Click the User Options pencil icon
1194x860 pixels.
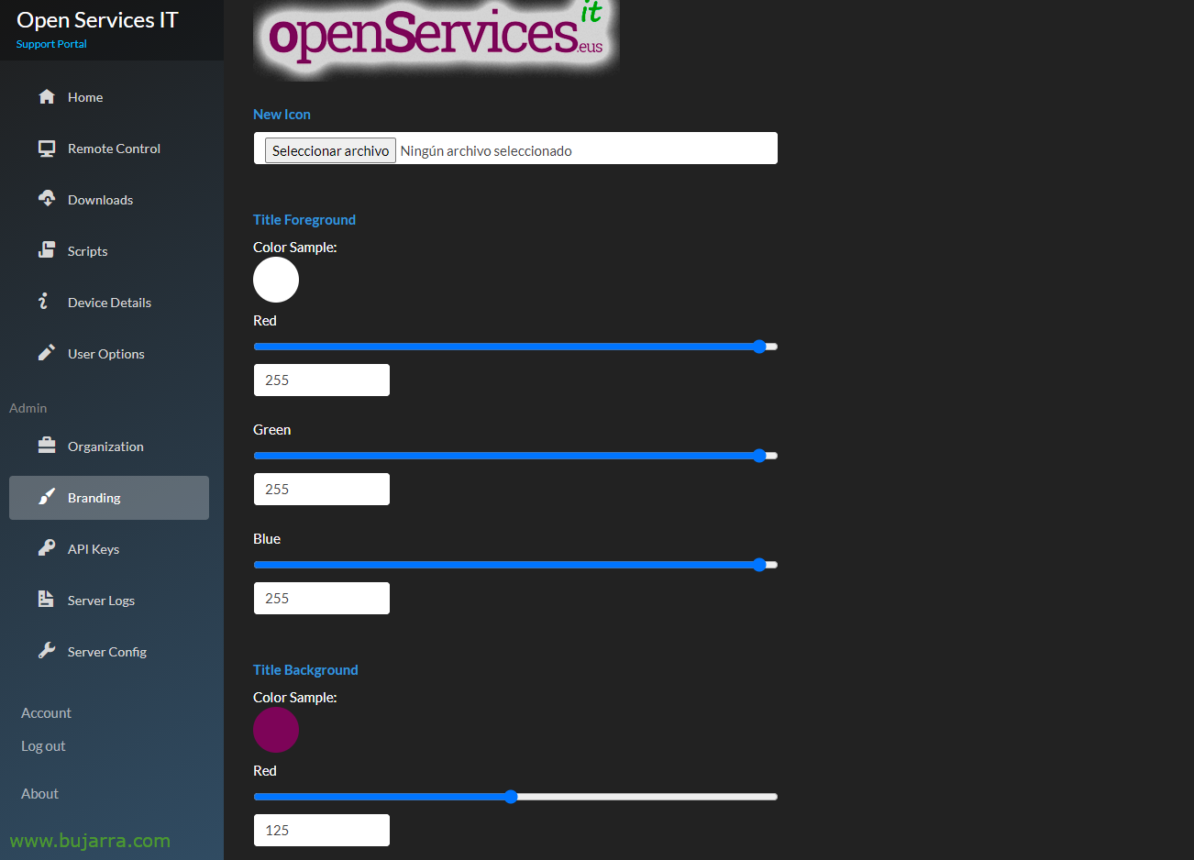tap(46, 353)
